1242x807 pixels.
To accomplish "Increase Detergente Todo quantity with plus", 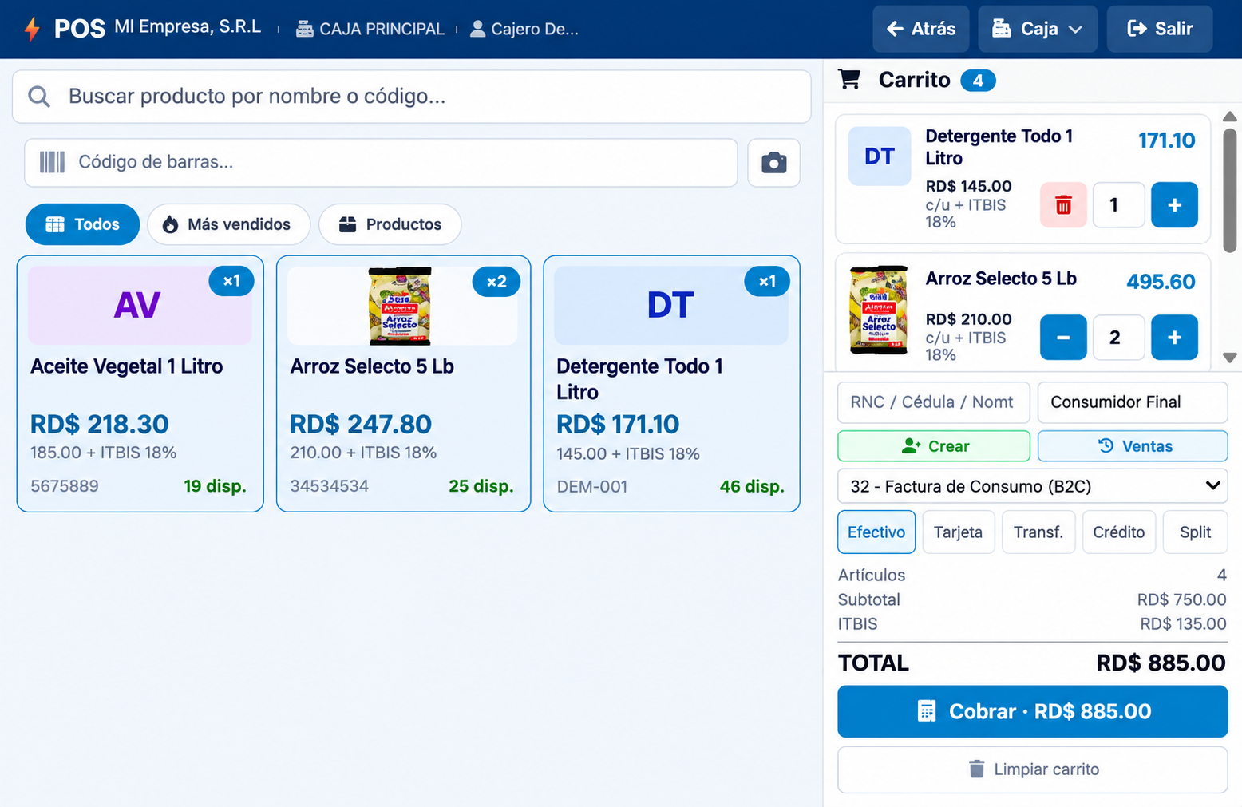I will click(x=1174, y=205).
